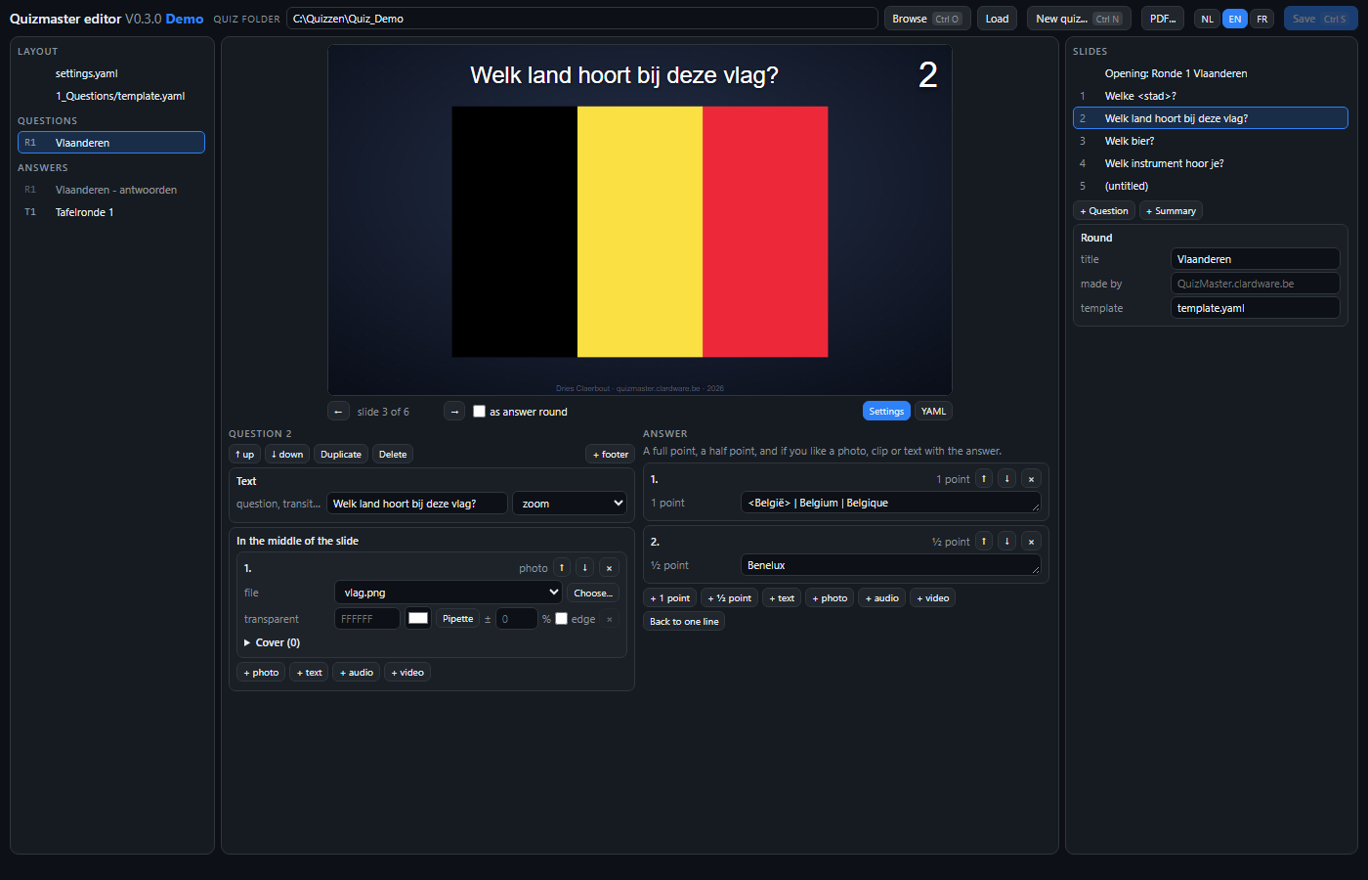Select slide 4 'Welk instrument hoor je?'
This screenshot has height=880, width=1368.
(x=1211, y=163)
